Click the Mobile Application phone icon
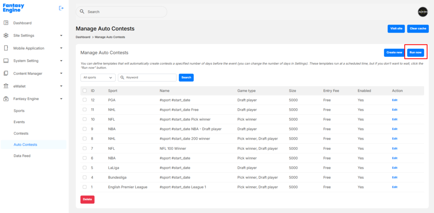Viewport: 434px width, 213px height. (6, 48)
